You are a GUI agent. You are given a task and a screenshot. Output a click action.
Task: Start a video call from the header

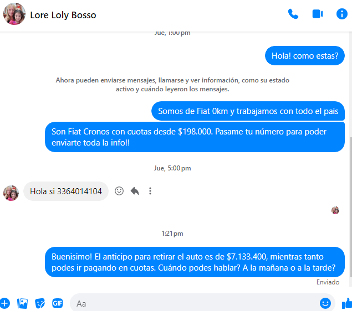click(318, 14)
